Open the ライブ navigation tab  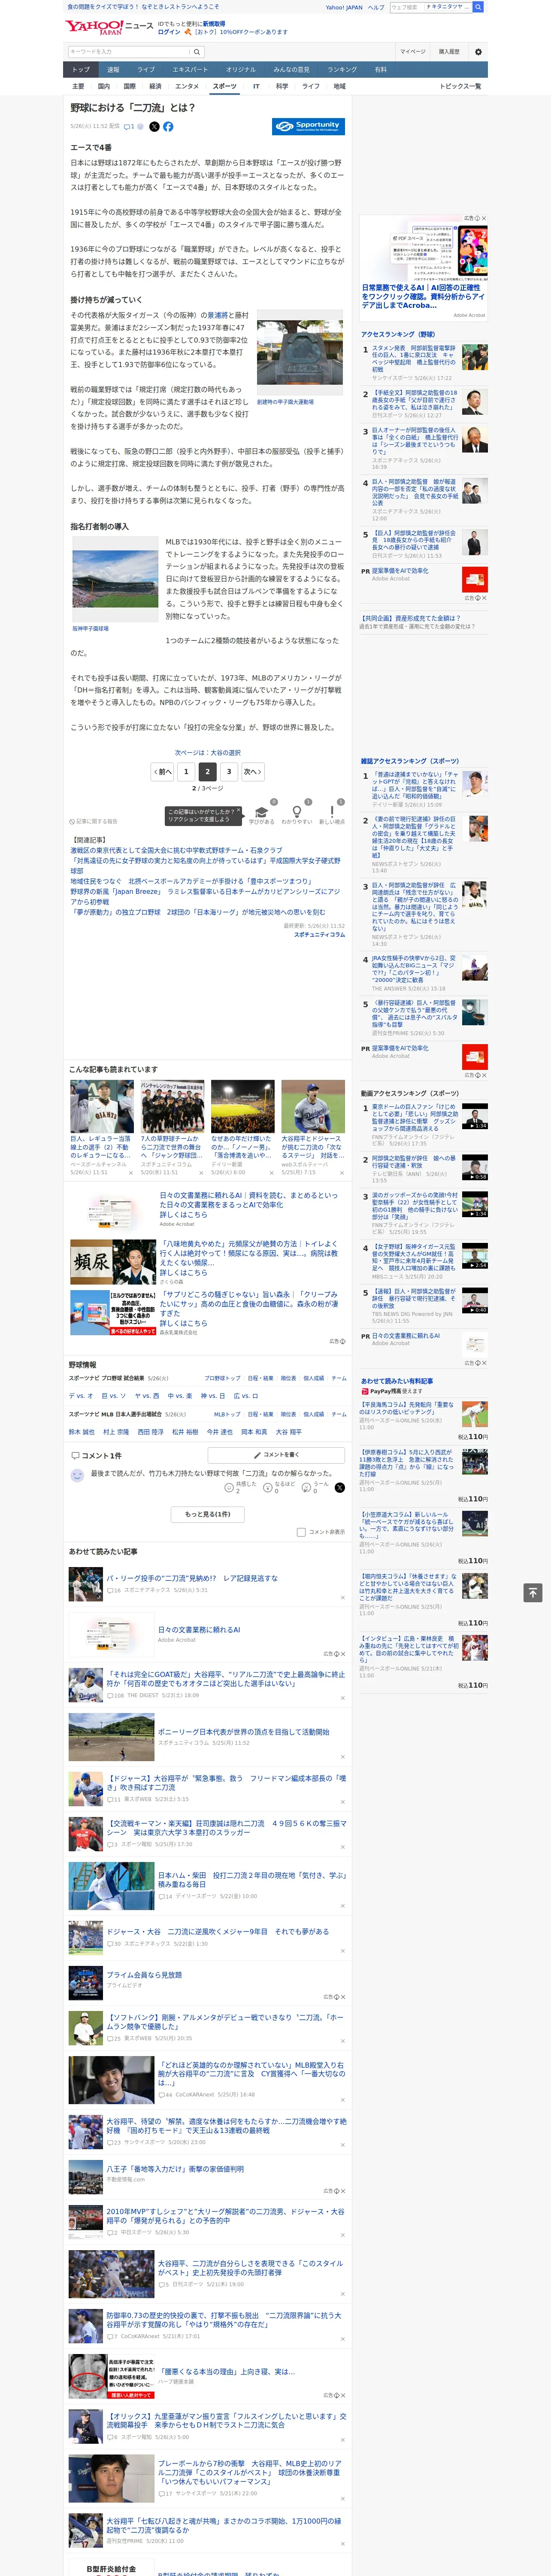[x=146, y=70]
